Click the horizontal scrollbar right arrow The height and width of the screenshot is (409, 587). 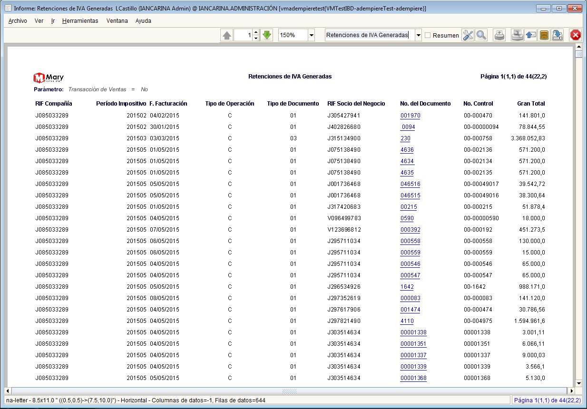571,390
